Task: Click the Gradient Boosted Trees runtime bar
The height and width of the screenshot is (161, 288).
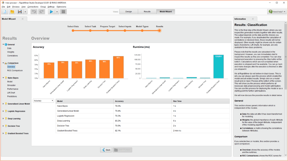Action: pos(218,66)
